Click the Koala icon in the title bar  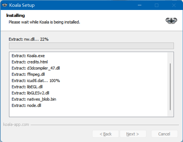5,5
